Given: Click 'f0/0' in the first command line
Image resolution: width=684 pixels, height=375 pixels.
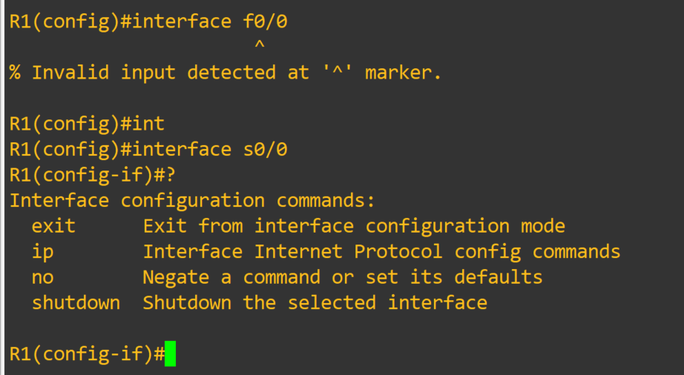Looking at the screenshot, I should [x=265, y=21].
